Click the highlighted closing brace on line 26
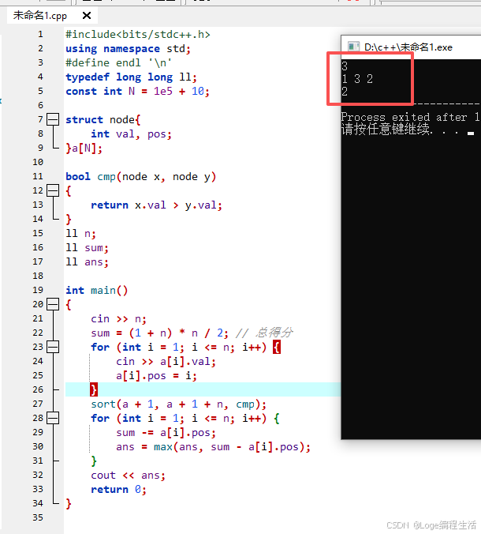This screenshot has width=481, height=534. pyautogui.click(x=94, y=389)
